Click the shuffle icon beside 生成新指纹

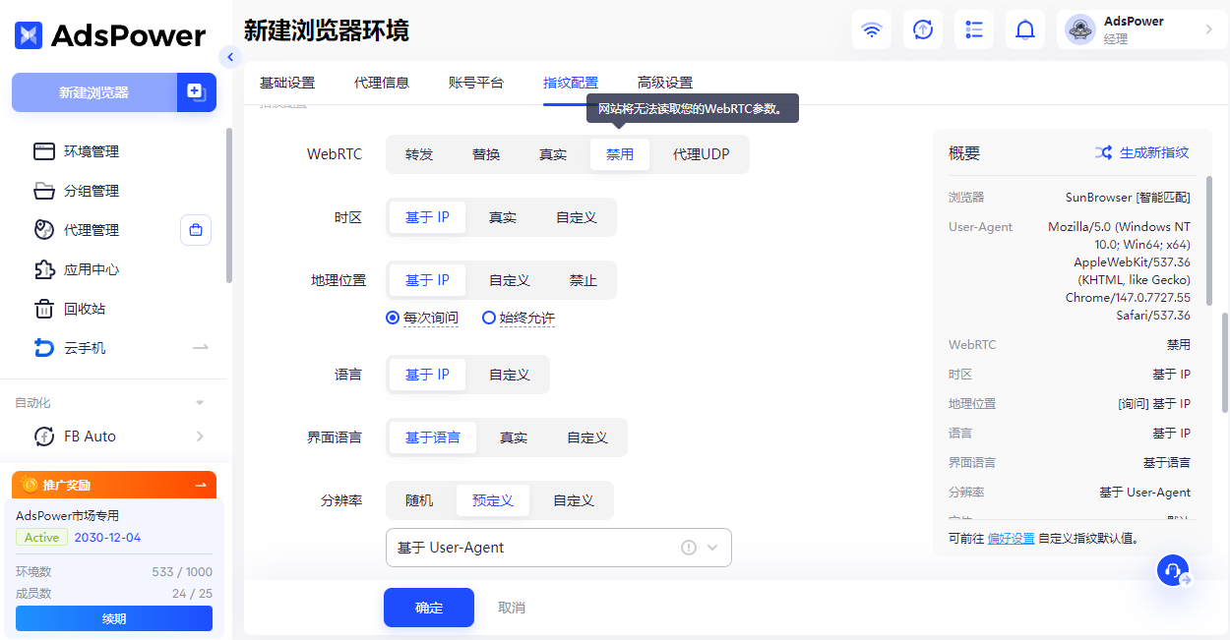(x=1104, y=153)
